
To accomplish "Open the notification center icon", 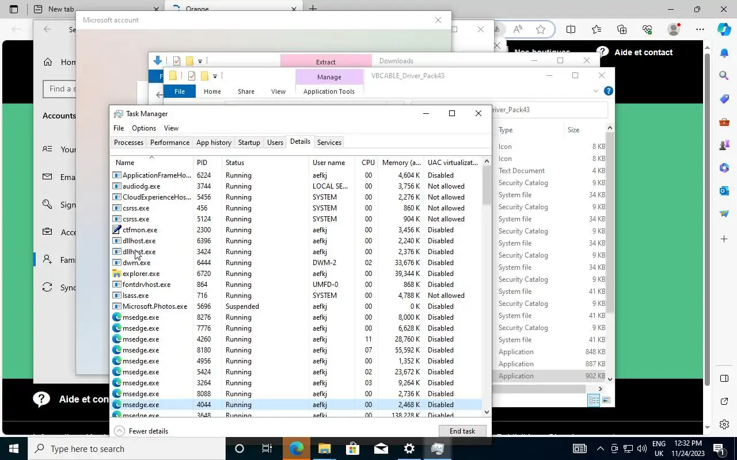I will pyautogui.click(x=719, y=448).
